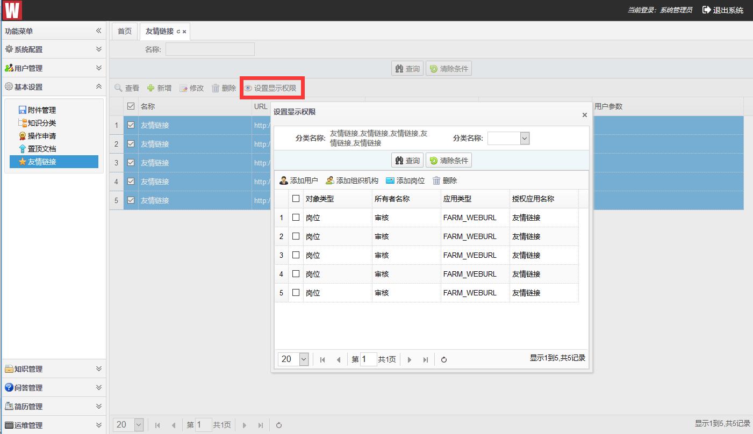Refresh the dialog grid
Screen dimensions: 753x434
click(x=444, y=360)
